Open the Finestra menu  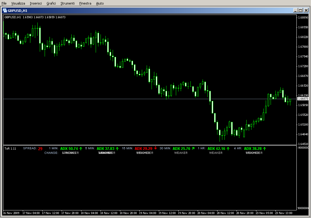point(85,3)
